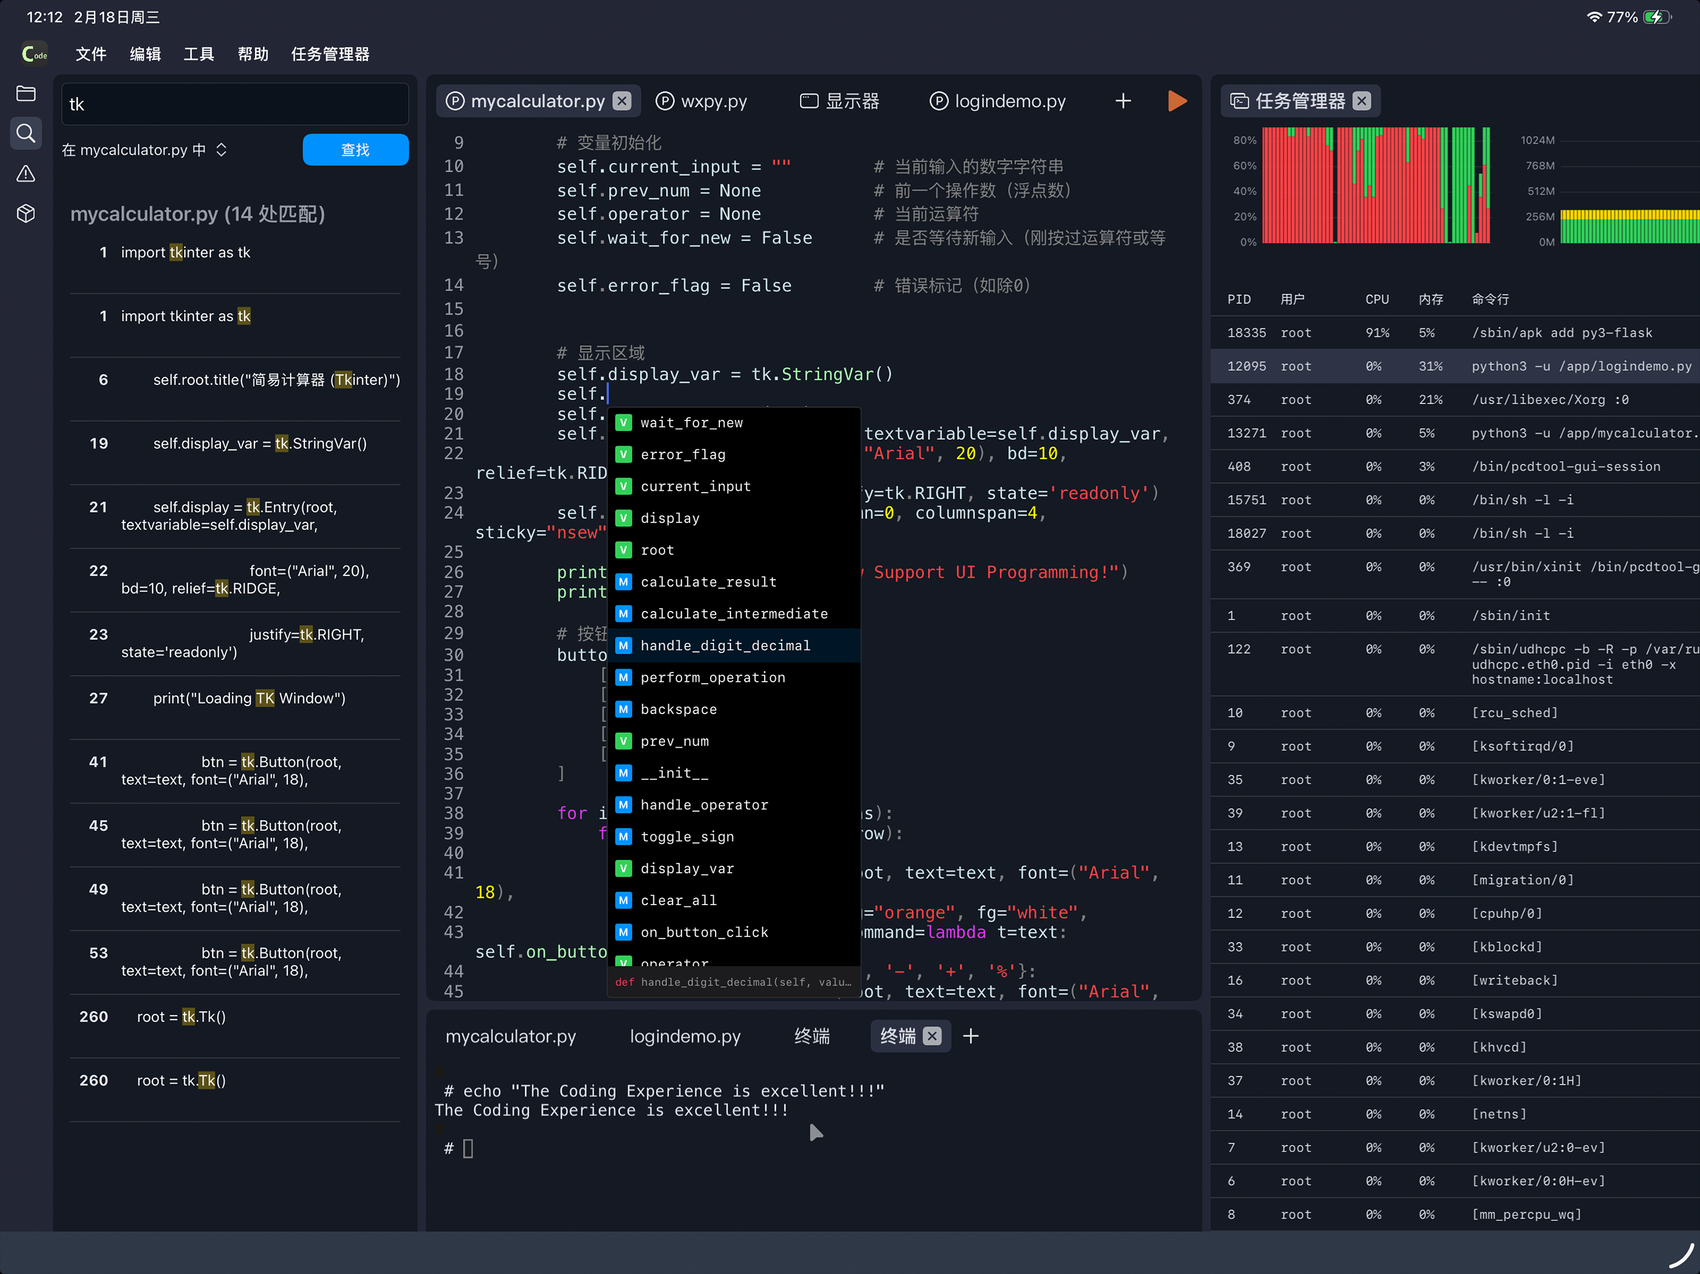
Task: Open the file explorer sidebar icon
Action: [x=26, y=94]
